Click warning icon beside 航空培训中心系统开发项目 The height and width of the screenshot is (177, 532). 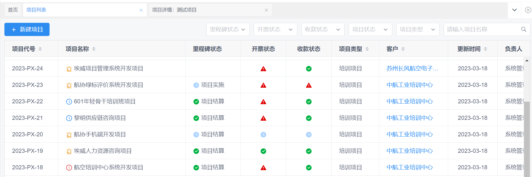(69, 167)
